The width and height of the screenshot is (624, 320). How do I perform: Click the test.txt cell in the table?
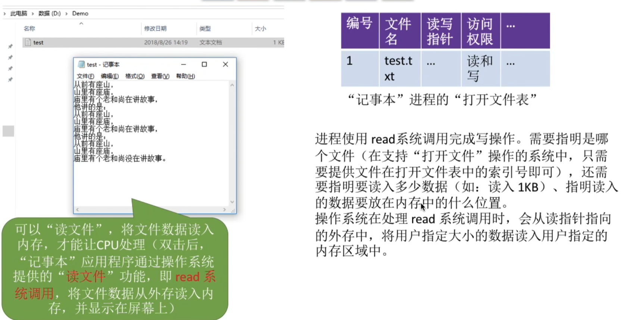click(x=400, y=69)
